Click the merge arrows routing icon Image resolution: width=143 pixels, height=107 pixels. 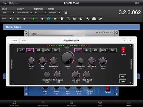coord(100,19)
